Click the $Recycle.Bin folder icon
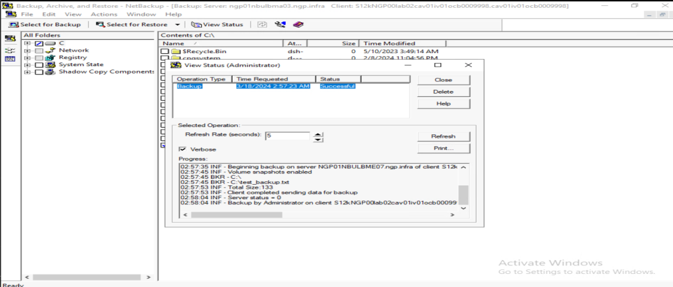Viewport: 673px width, 287px height. point(175,51)
